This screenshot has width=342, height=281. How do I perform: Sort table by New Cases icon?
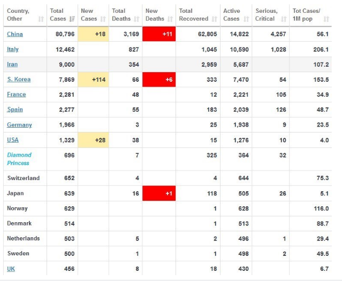click(103, 19)
